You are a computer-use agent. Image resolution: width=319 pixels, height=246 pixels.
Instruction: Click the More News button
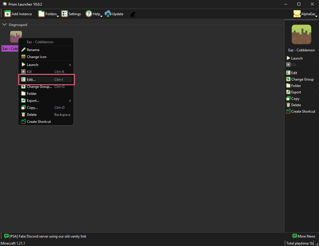[304, 236]
